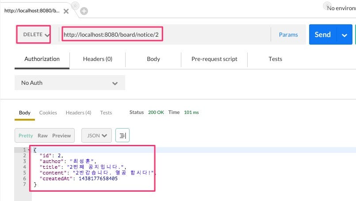Click the "id": 2 line in response
356x201 pixels.
(x=51, y=155)
